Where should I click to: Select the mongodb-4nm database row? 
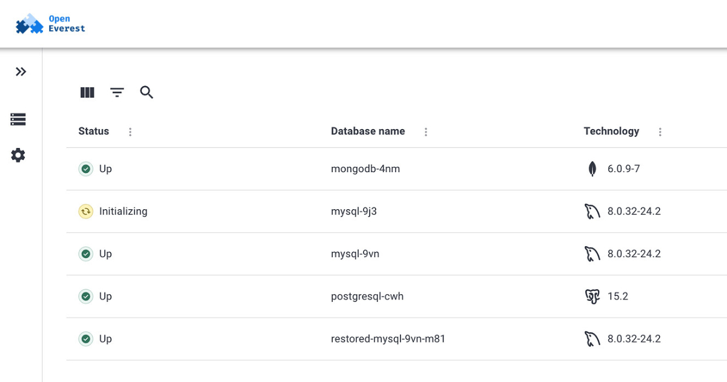click(365, 169)
